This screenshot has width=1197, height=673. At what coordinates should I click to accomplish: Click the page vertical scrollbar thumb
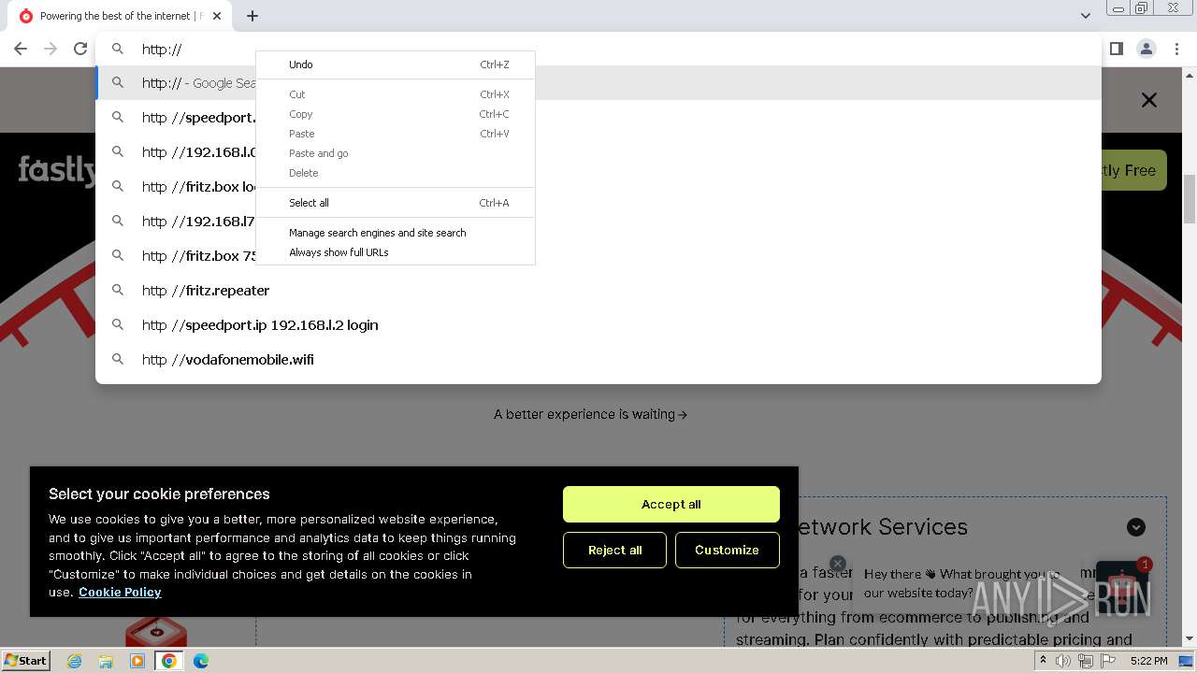coord(1190,198)
